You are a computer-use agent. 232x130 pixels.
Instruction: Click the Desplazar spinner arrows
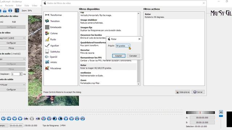pos(21,74)
